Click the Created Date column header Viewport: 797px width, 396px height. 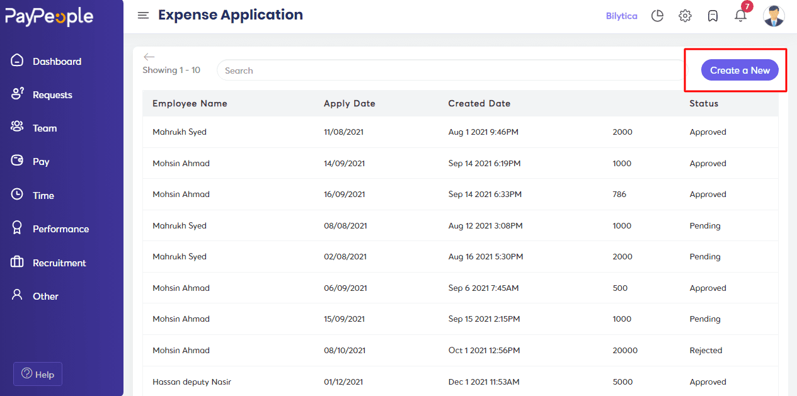pyautogui.click(x=479, y=103)
